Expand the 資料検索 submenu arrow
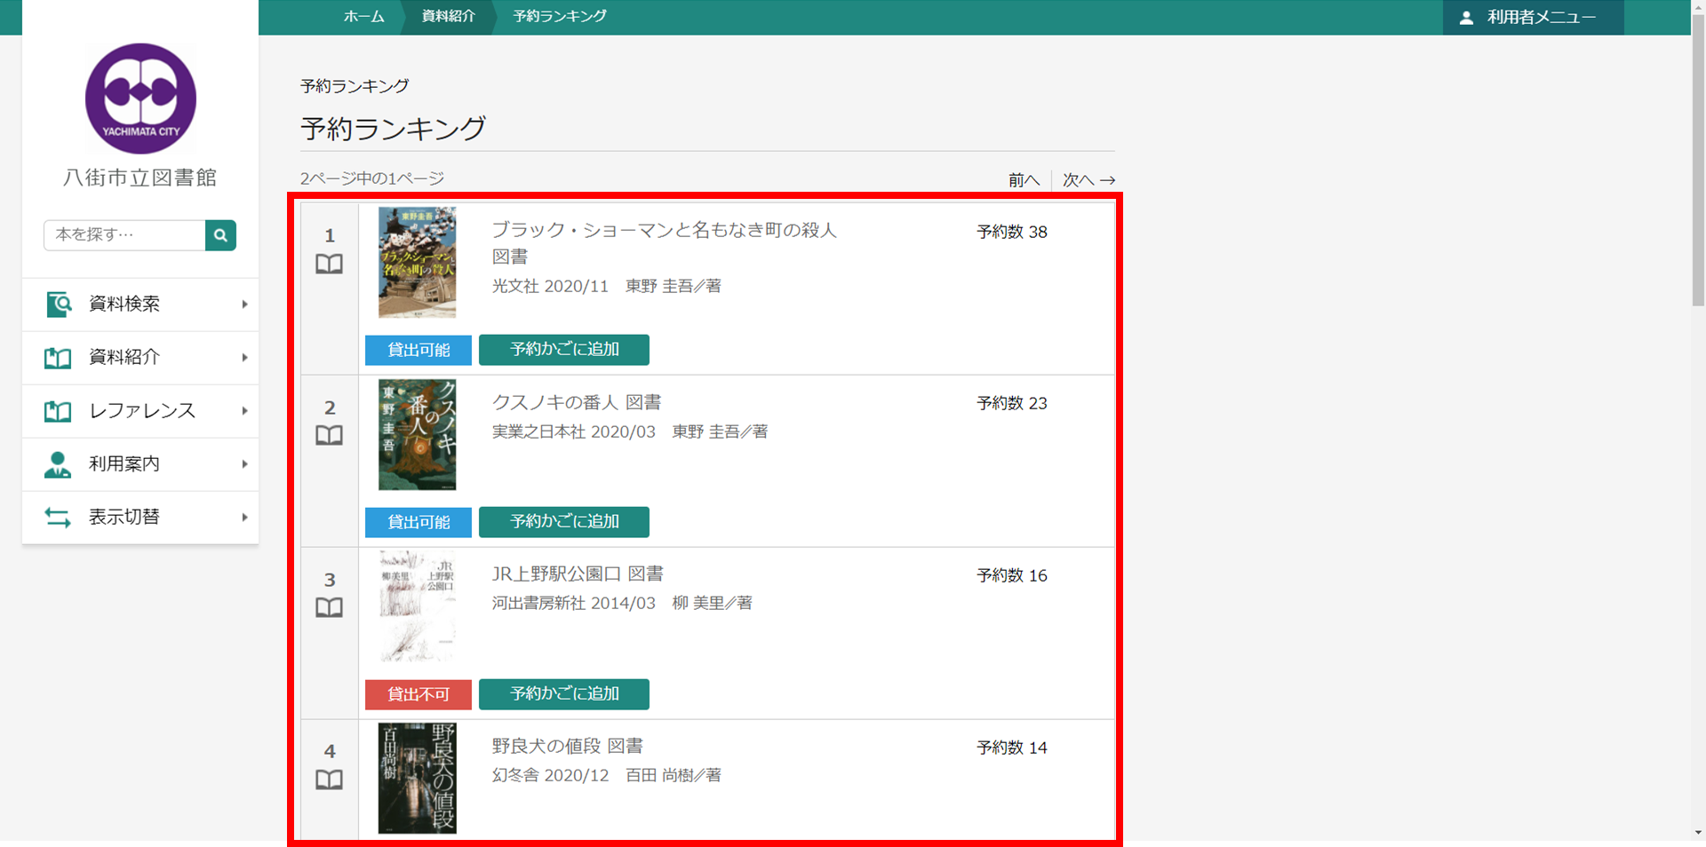This screenshot has width=1706, height=847. [x=244, y=305]
